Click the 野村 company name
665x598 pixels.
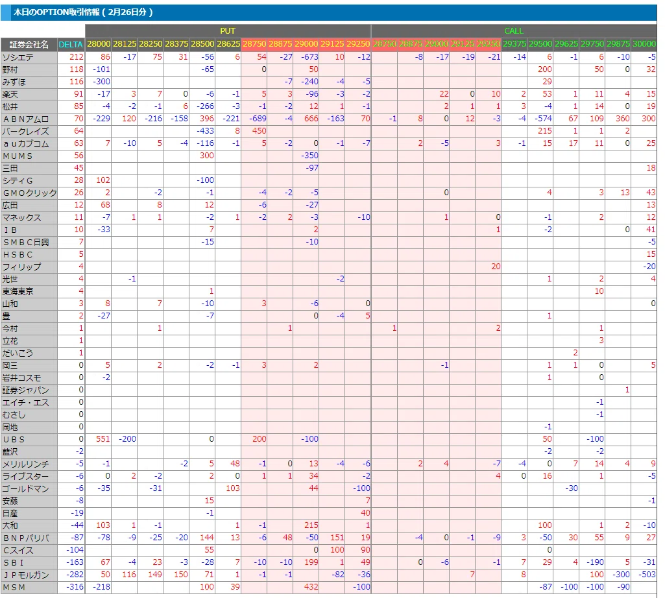click(10, 69)
